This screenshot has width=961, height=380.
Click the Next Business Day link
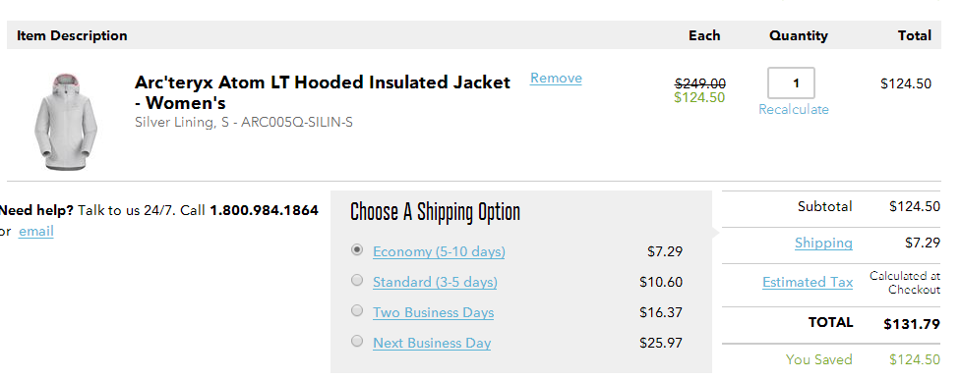point(432,344)
